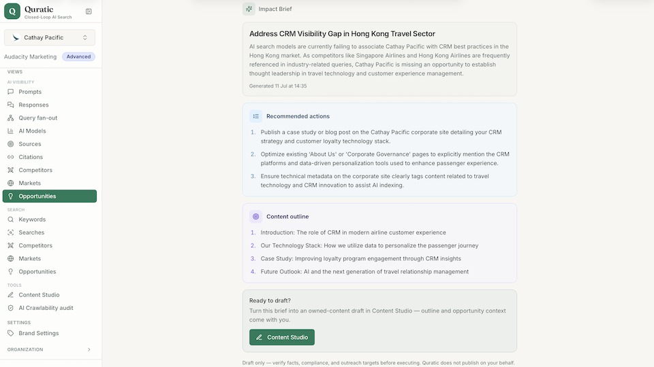Click outline item 'Our Technology Stack'
Viewport: 654px width, 367px height.
coord(369,245)
